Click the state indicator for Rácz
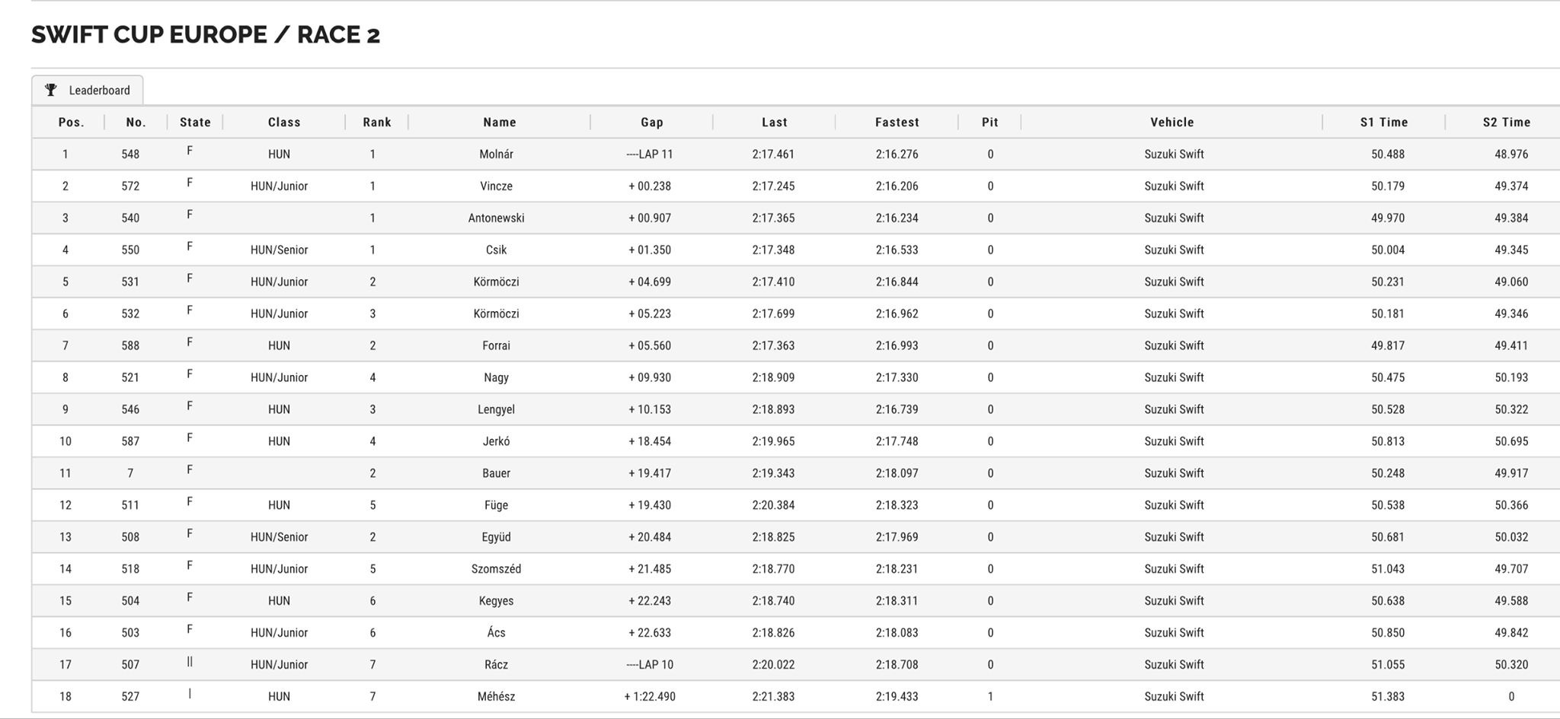This screenshot has height=719, width=1560. pos(190,662)
